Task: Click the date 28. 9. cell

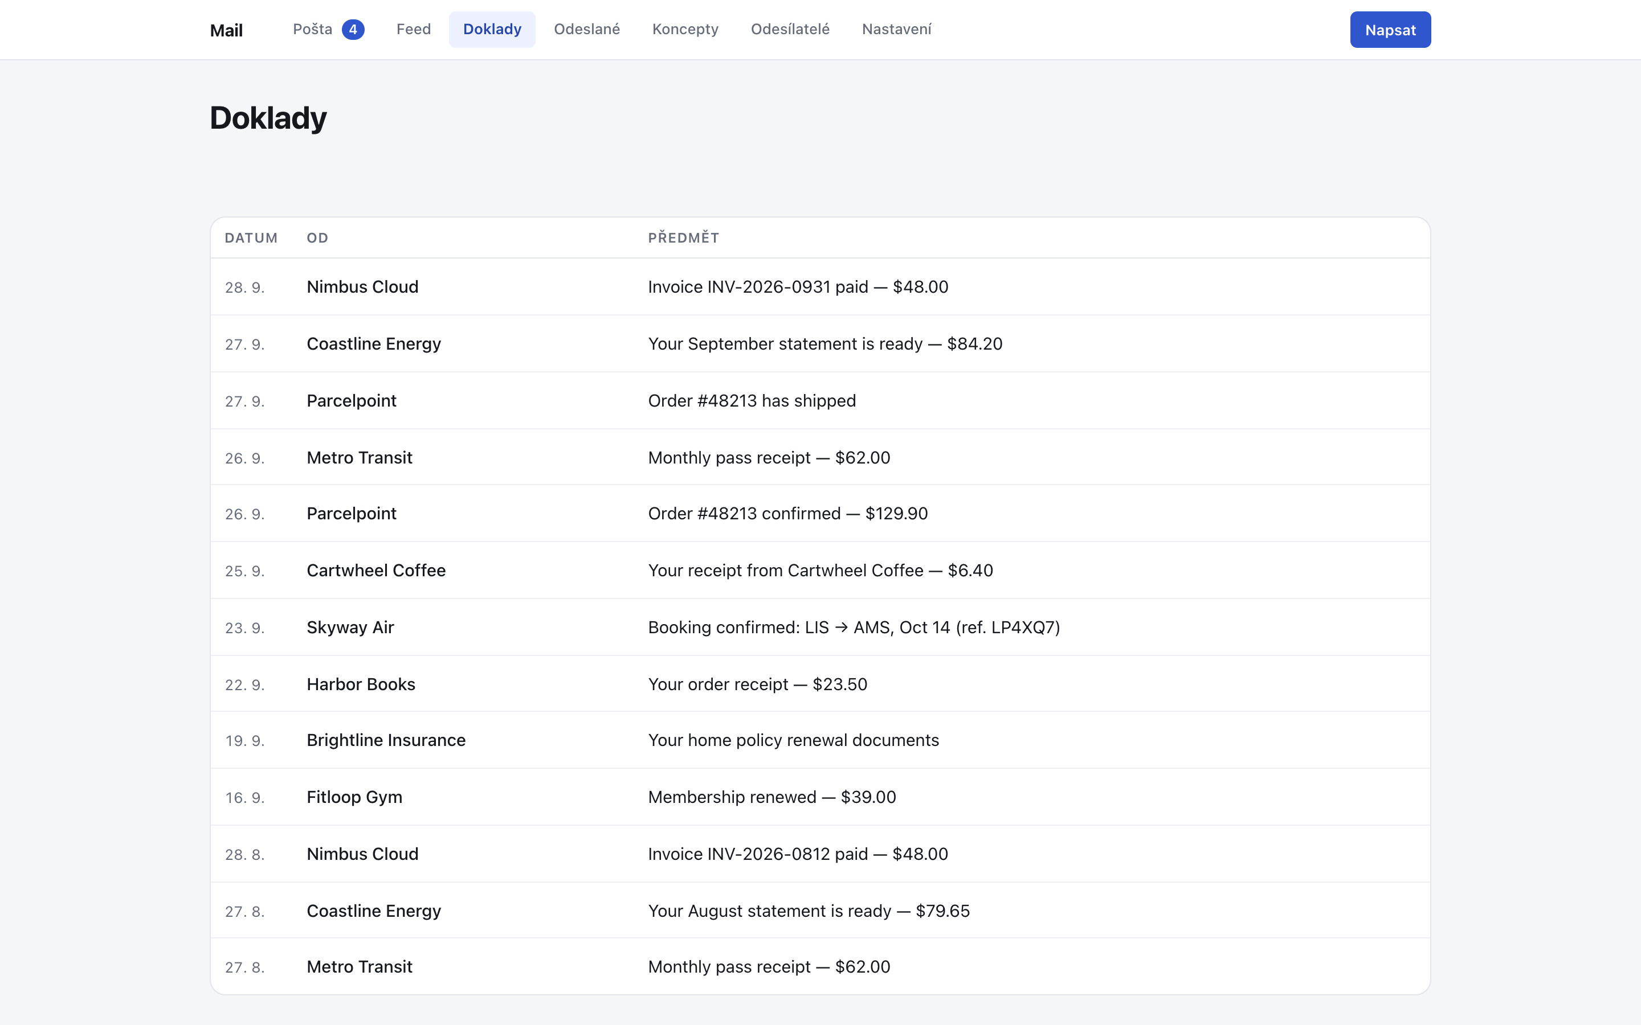Action: pos(245,288)
